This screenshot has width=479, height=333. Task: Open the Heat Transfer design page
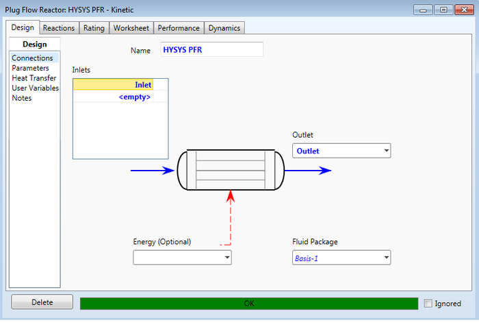click(x=34, y=78)
